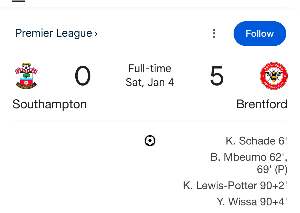Viewport: 300px width, 213px height.
Task: Click the Brentford bee crest
Action: pos(274,76)
